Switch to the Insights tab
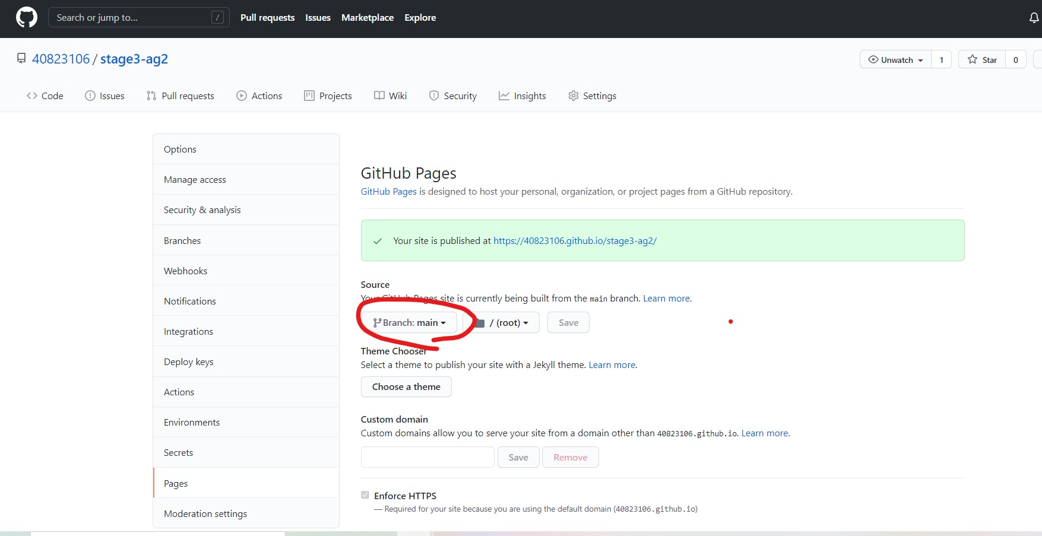Viewport: 1042px width, 536px height. pos(522,96)
